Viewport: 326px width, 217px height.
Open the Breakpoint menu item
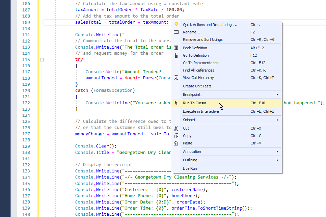tap(226, 94)
